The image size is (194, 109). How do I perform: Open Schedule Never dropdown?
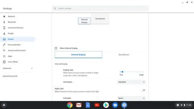pos(131,98)
